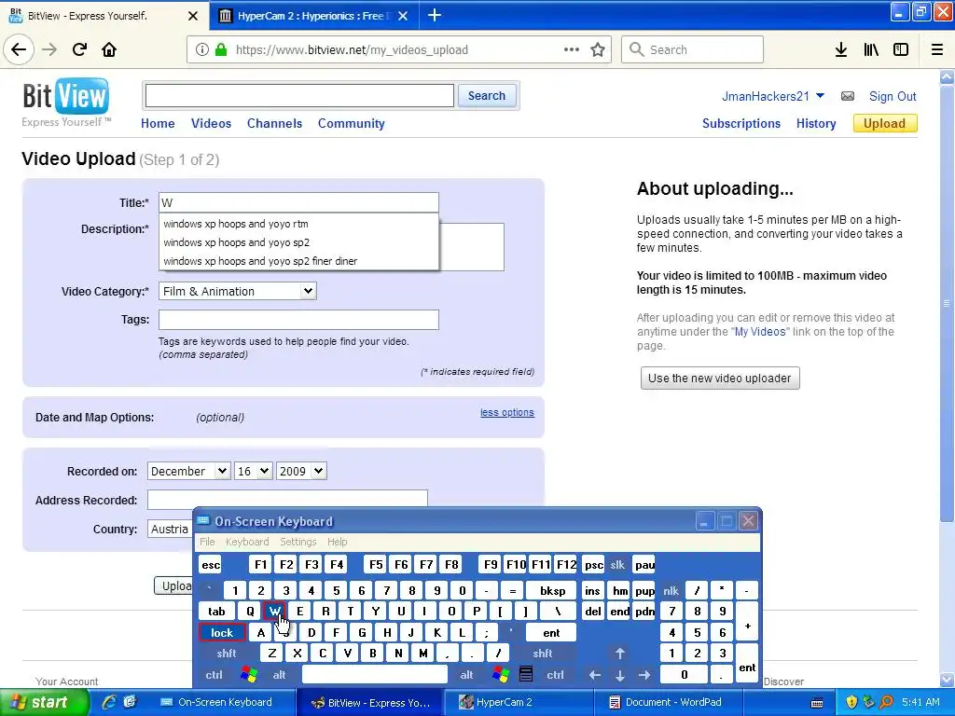Click the scrollbar down arrow
Image resolution: width=955 pixels, height=716 pixels.
pos(947,679)
